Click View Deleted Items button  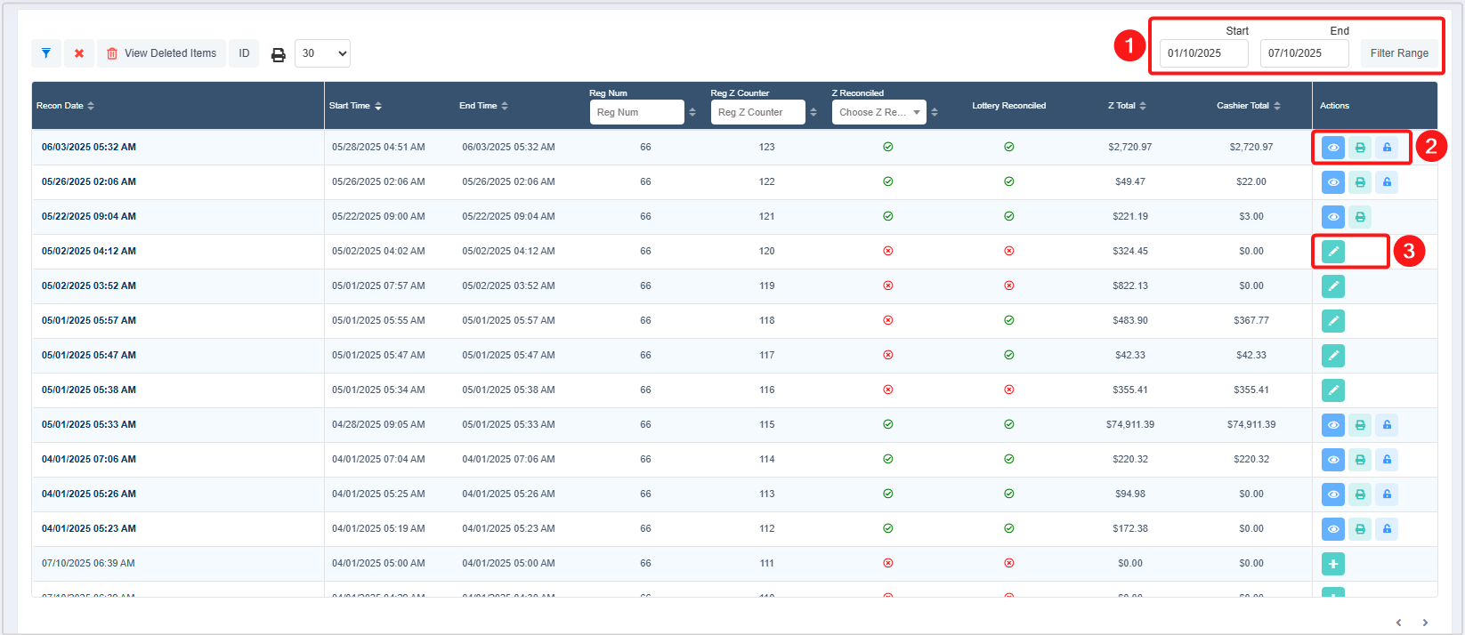click(x=161, y=53)
